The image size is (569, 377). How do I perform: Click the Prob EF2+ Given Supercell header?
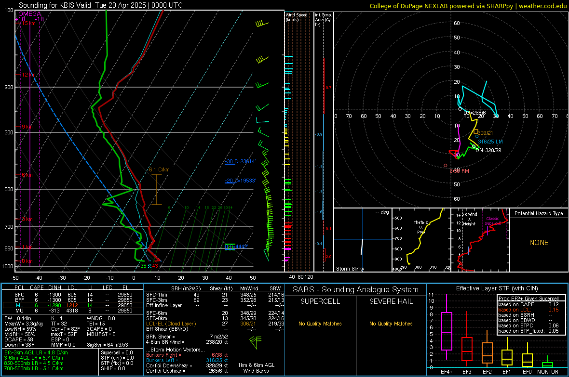(x=528, y=299)
